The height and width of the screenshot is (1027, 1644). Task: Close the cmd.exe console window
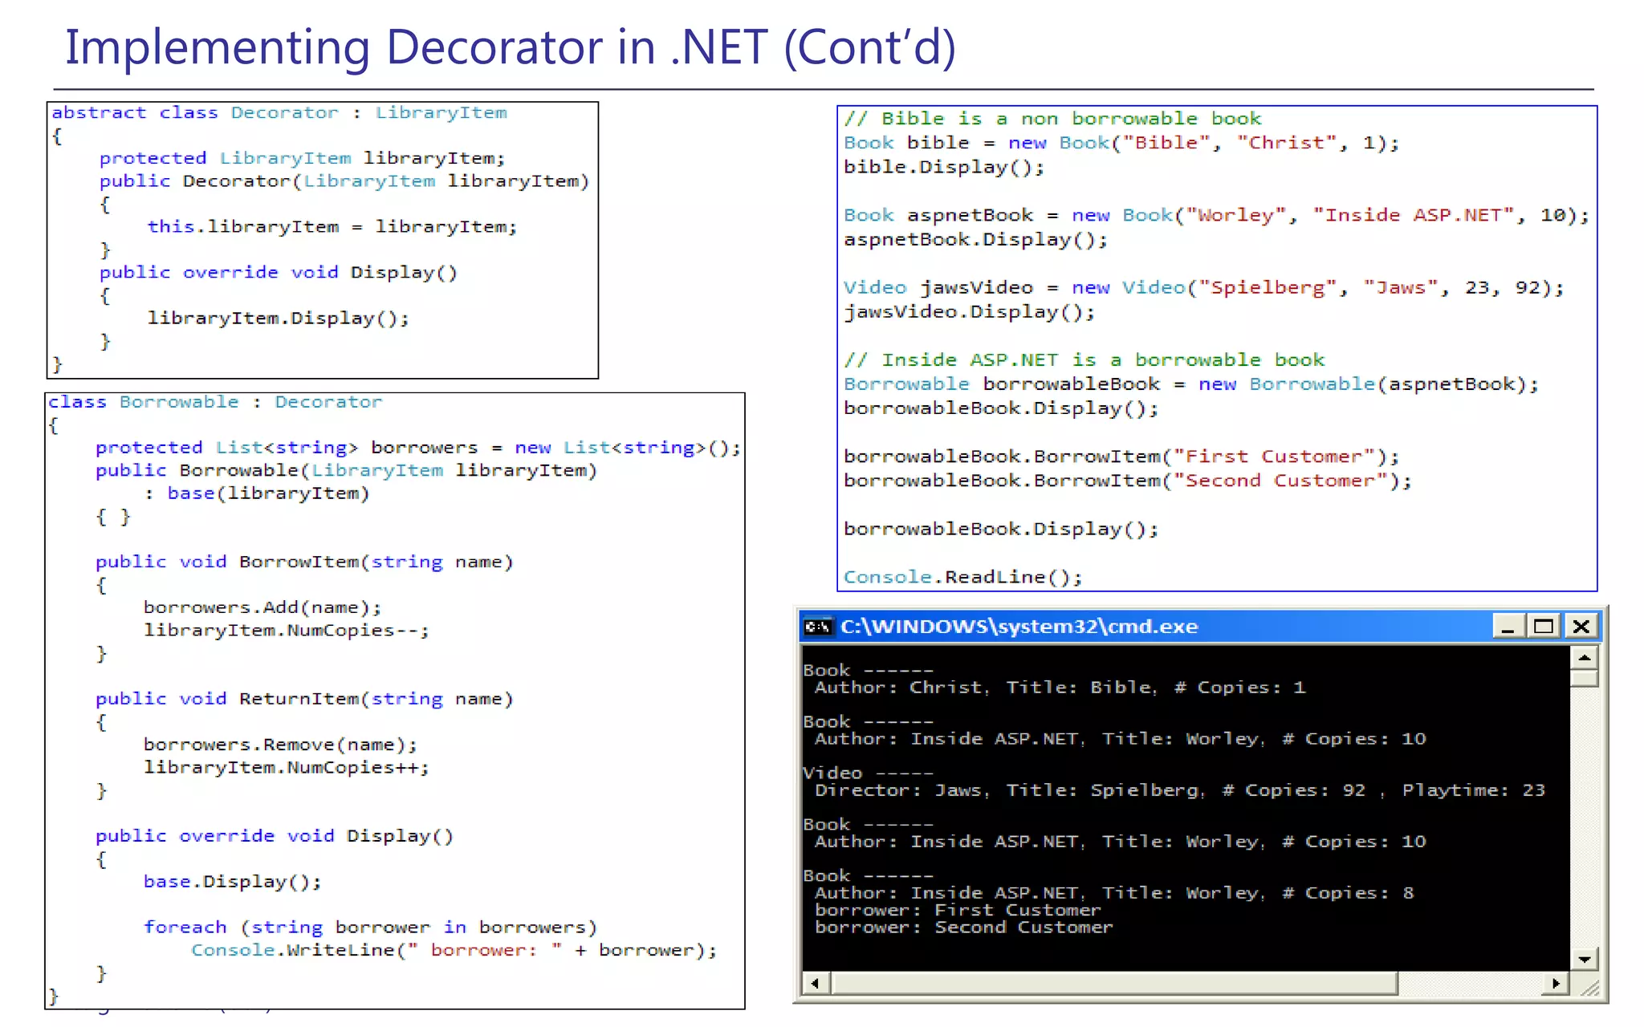coord(1581,627)
